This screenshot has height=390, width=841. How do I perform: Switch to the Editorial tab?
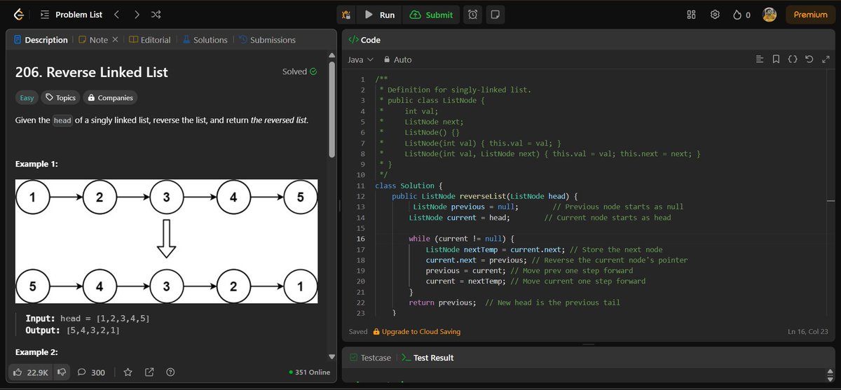coord(150,40)
